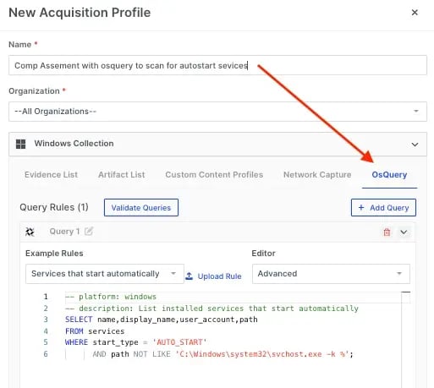
Task: Delete Query 1 with the trash icon
Action: (387, 232)
